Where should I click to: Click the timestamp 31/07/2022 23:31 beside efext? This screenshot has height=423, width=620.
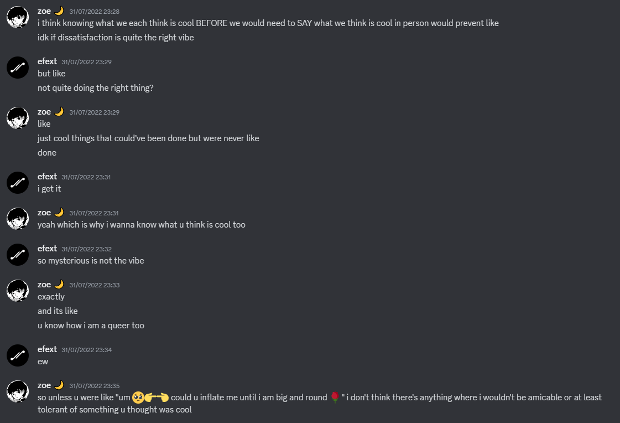(x=86, y=177)
